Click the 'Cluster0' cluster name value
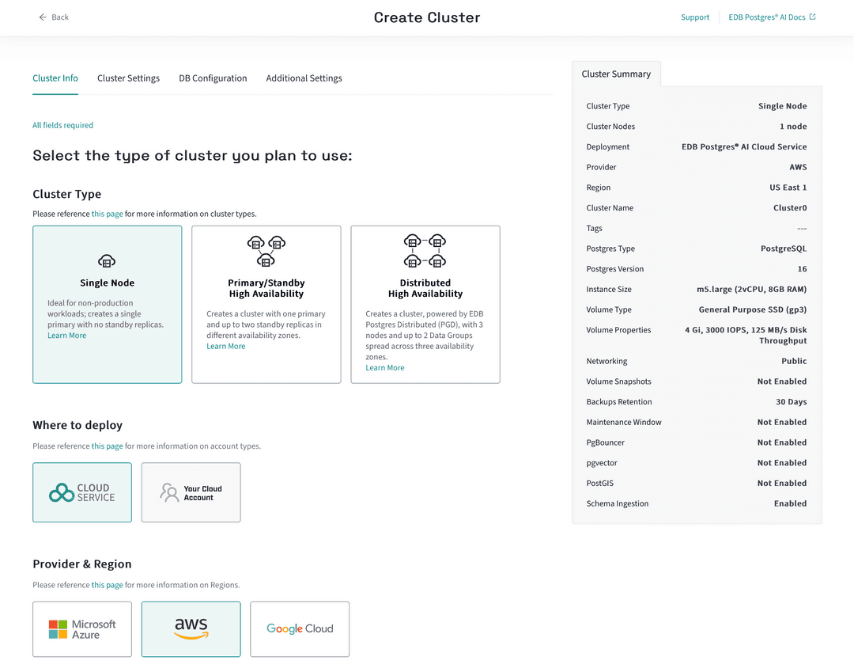854x668 pixels. [x=790, y=208]
